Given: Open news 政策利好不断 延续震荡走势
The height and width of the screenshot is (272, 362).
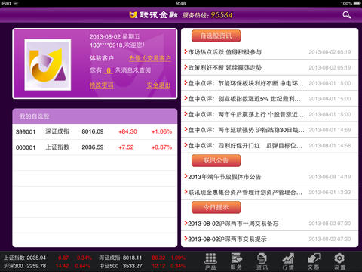Looking at the screenshot, I should [x=269, y=67].
